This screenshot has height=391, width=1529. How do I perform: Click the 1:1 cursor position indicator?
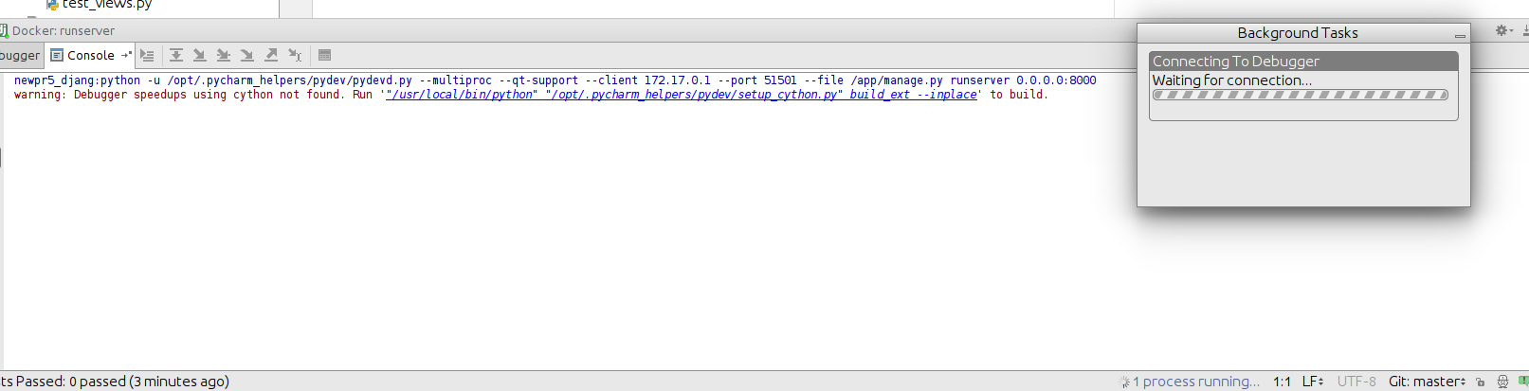pos(1282,382)
